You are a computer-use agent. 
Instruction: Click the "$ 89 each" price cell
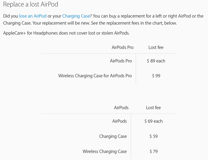(x=156, y=61)
